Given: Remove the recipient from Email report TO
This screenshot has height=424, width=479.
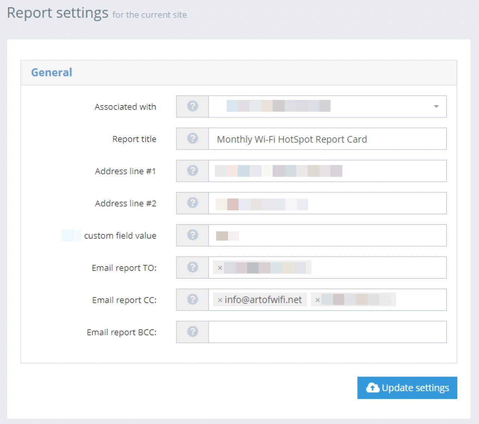Looking at the screenshot, I should [x=220, y=268].
